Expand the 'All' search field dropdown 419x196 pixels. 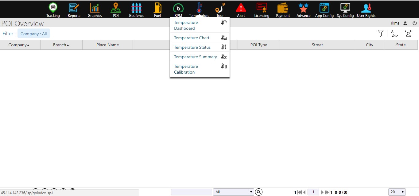234,192
